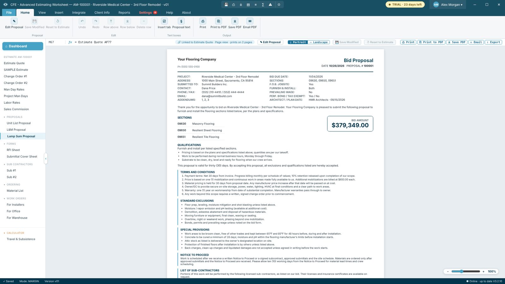505x284 pixels.
Task: Open the Alex Morgan account dropdown
Action: (x=448, y=5)
